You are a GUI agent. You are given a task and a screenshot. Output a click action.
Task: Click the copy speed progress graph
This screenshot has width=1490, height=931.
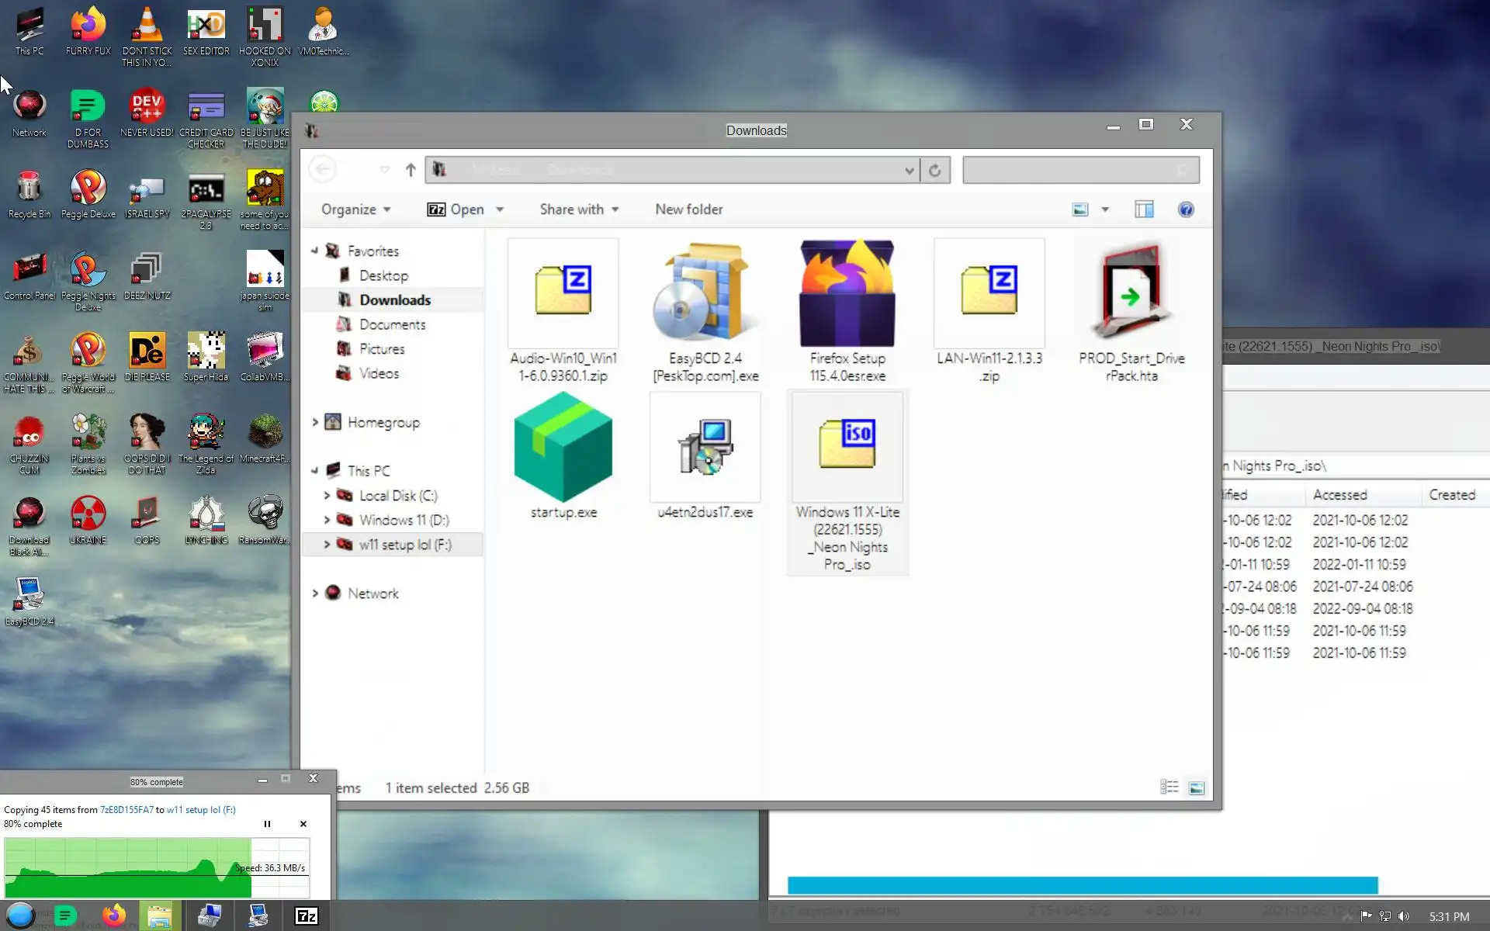(x=155, y=869)
